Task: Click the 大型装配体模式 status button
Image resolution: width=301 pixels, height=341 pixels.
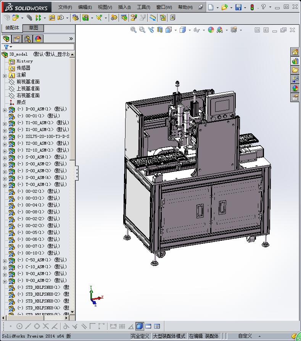Action: 169,336
